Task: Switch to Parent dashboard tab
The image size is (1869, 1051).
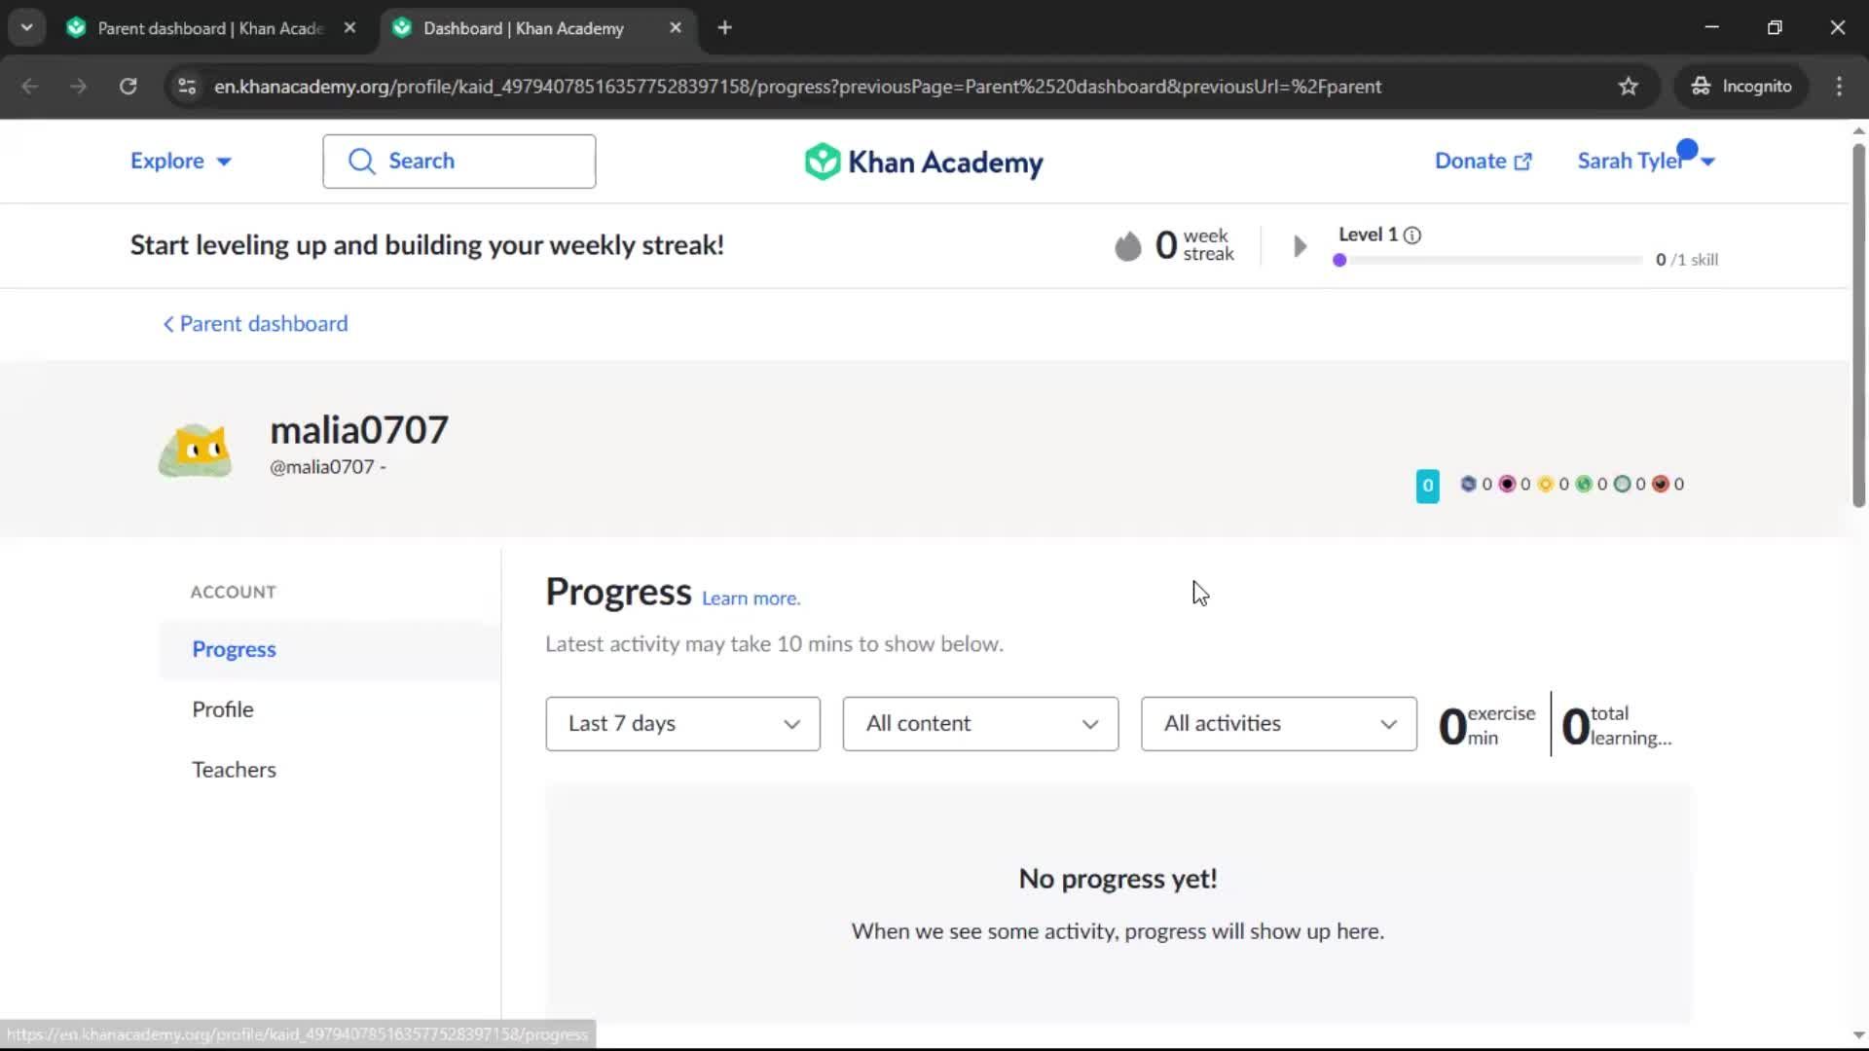Action: [209, 28]
